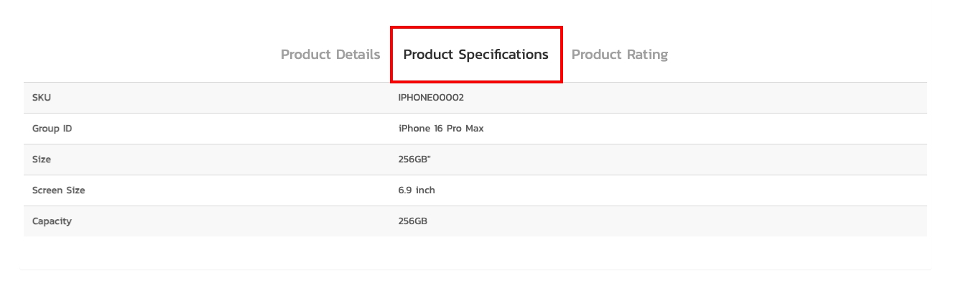This screenshot has height=304, width=966.
Task: Click the word "Details" in the first tab
Action: (357, 55)
